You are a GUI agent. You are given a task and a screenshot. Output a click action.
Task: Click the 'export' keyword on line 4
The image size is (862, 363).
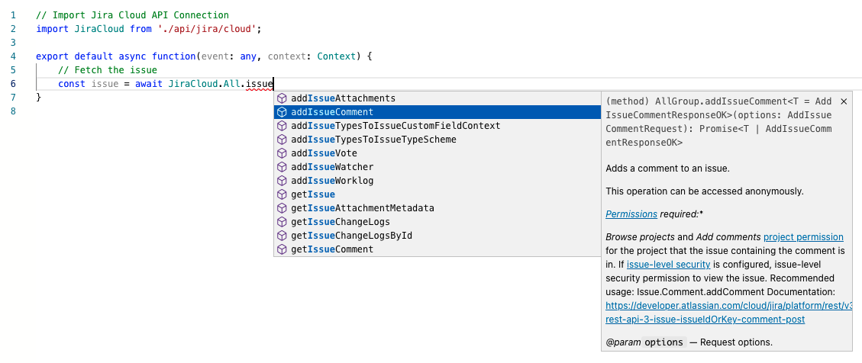point(53,56)
